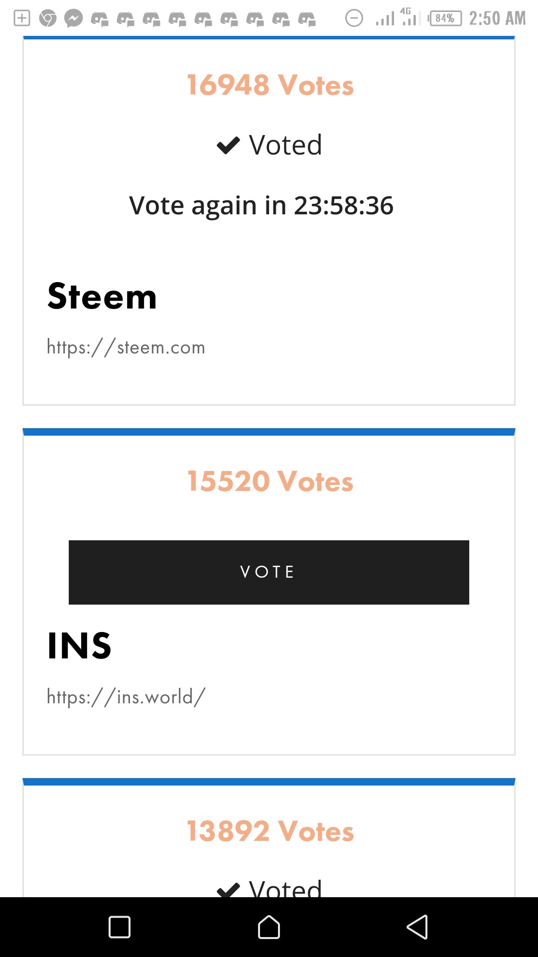Open the https://ins.world/ link
Screen dimensions: 538x957
coord(126,696)
